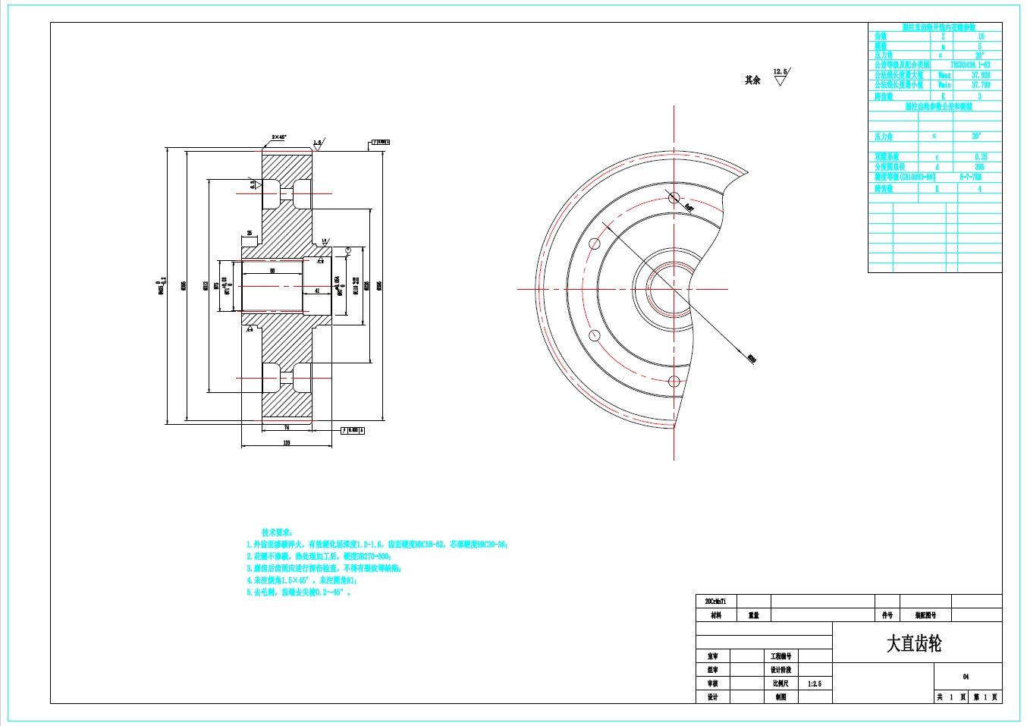Click the Wmin value 37.799
This screenshot has width=1027, height=726.
[x=981, y=85]
